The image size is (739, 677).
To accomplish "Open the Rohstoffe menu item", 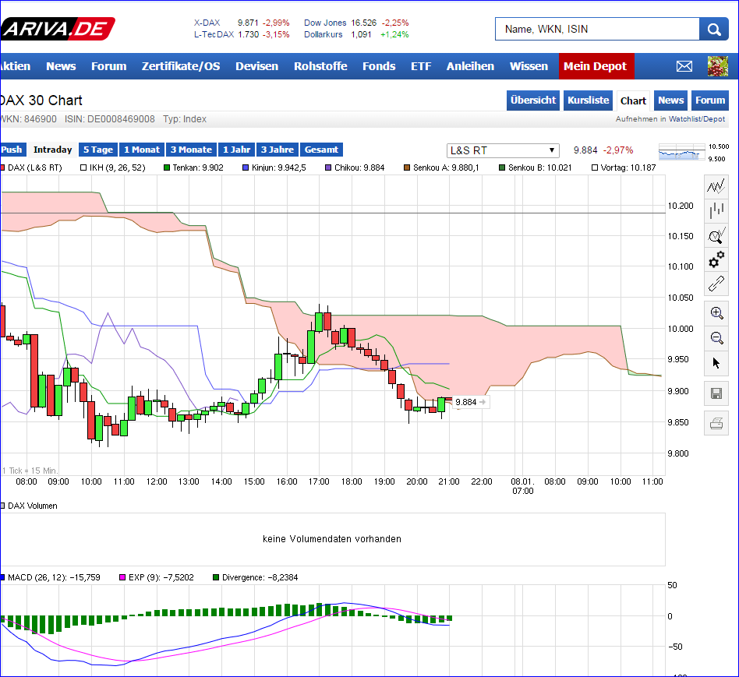I will 320,66.
